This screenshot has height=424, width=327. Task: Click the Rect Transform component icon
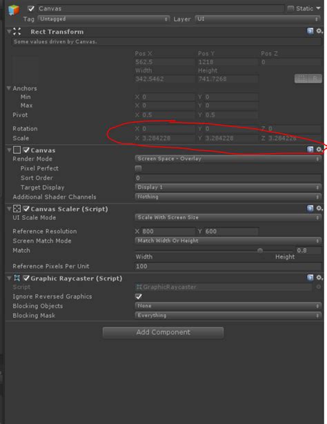[x=17, y=32]
